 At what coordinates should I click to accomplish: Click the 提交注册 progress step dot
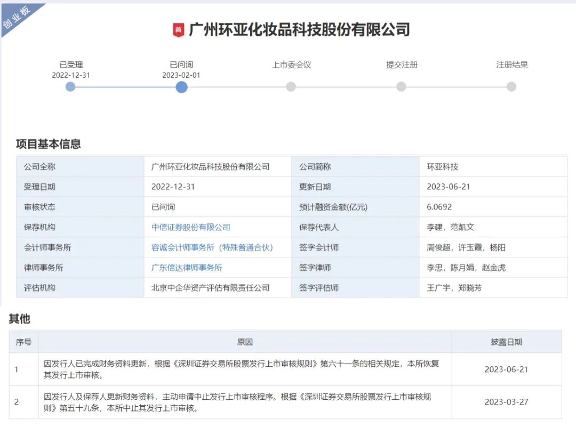coord(401,86)
